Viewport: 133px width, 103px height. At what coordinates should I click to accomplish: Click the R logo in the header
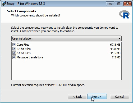(124, 14)
